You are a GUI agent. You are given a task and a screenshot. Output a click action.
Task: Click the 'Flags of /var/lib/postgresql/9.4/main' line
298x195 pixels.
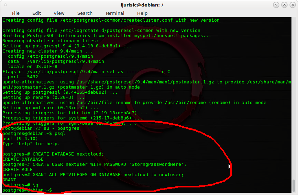(x=86, y=72)
